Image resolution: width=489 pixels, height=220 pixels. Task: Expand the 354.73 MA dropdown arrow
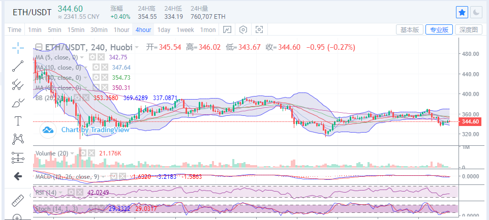coord(85,78)
